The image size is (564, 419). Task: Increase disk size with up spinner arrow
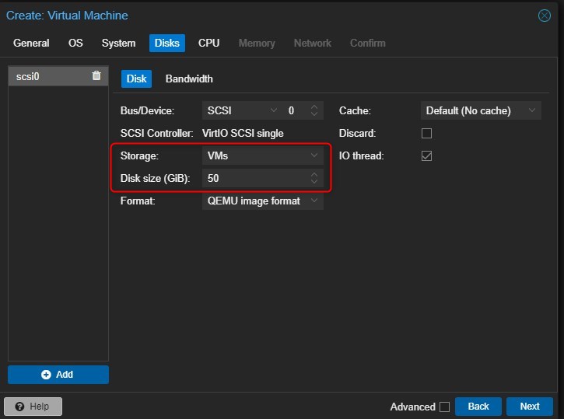coord(314,175)
